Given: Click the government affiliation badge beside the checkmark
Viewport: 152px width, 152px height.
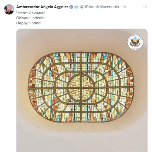Looking at the screenshot, I should [x=76, y=7].
